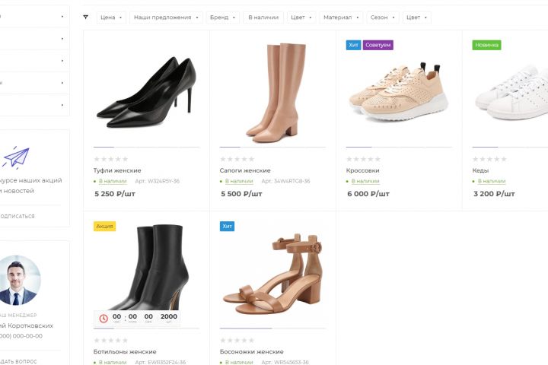
Task: Rate Туфли женские with the star rating
Action: coord(110,159)
